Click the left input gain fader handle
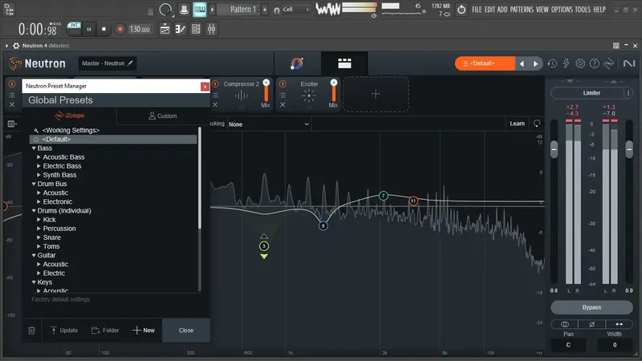Image resolution: width=642 pixels, height=361 pixels. coord(554,149)
